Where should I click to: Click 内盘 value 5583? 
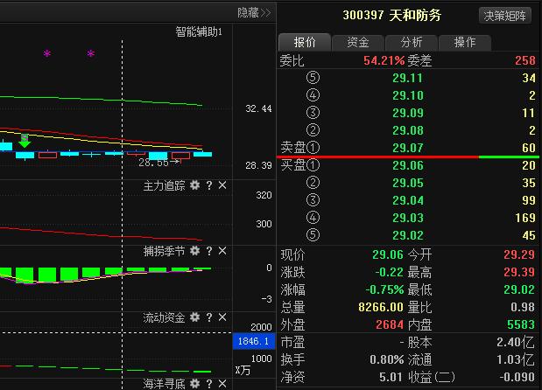click(x=521, y=324)
